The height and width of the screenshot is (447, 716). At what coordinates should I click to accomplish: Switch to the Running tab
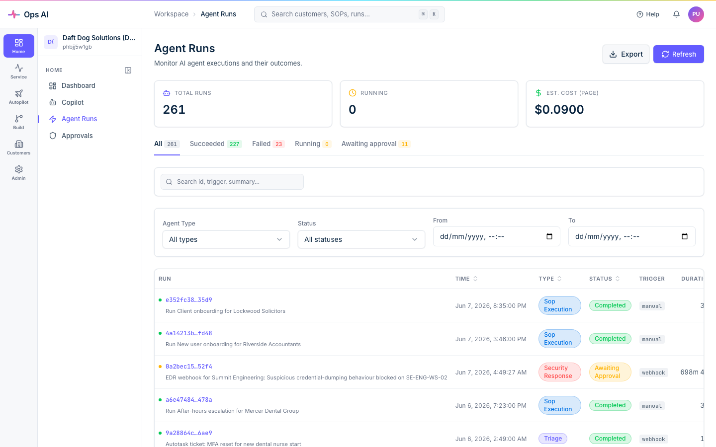pyautogui.click(x=313, y=144)
